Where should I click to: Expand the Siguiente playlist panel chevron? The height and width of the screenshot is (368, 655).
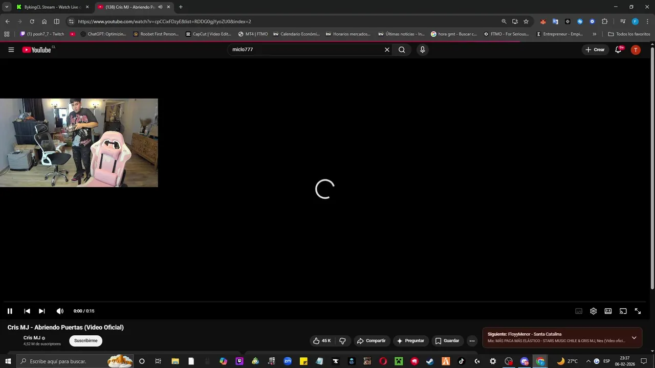(634, 338)
